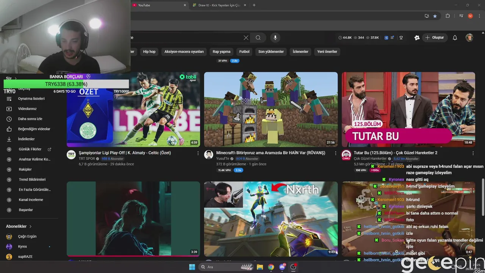
Task: Open File Explorer from the taskbar
Action: pos(260,267)
